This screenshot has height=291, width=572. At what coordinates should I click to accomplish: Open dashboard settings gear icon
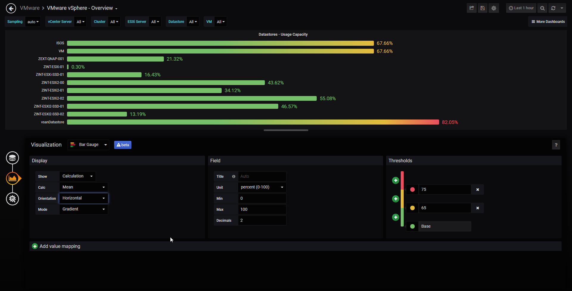pos(494,8)
